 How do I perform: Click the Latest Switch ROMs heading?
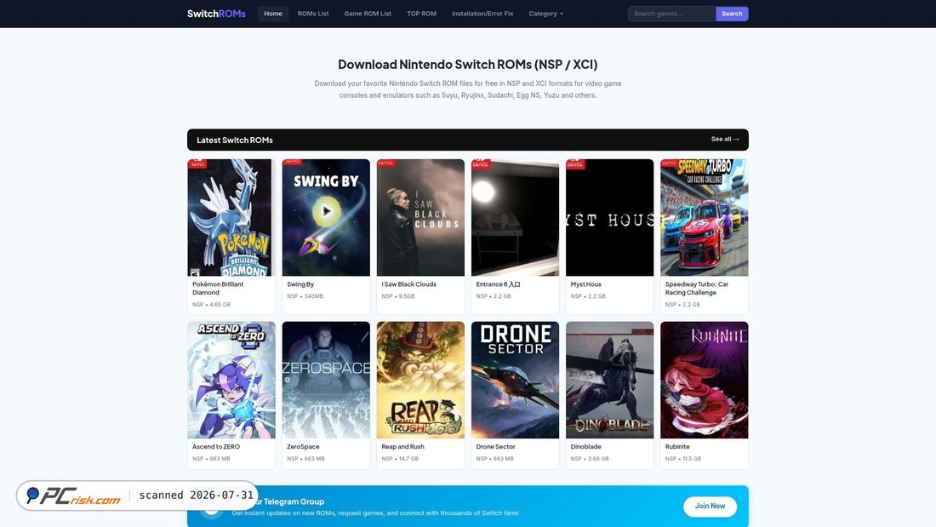(235, 140)
